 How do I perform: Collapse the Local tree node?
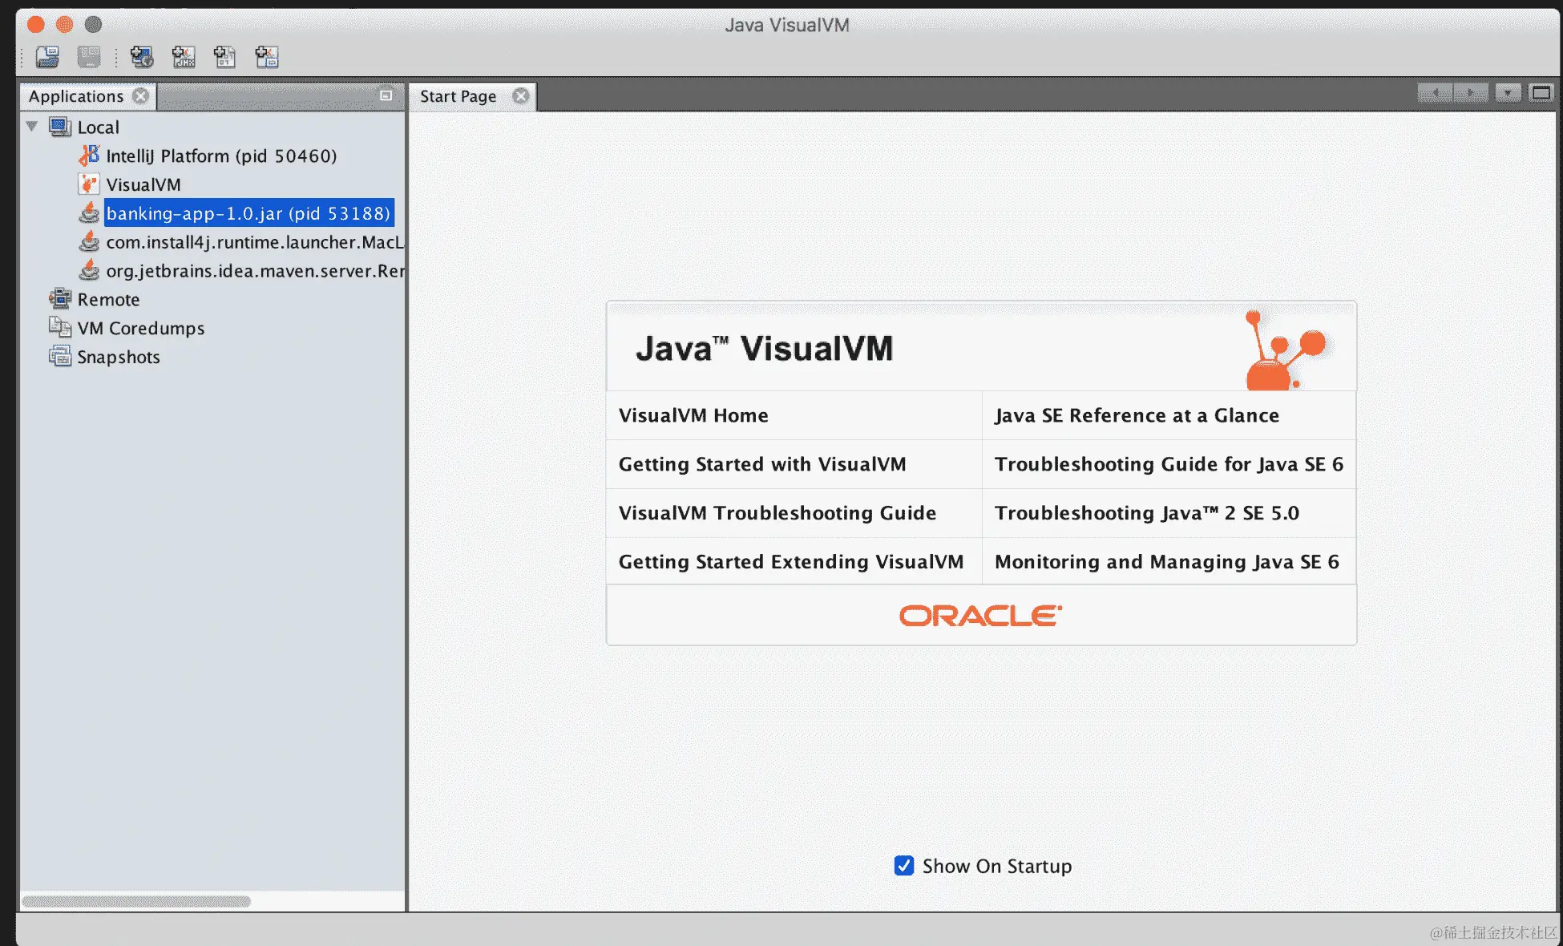pos(32,126)
